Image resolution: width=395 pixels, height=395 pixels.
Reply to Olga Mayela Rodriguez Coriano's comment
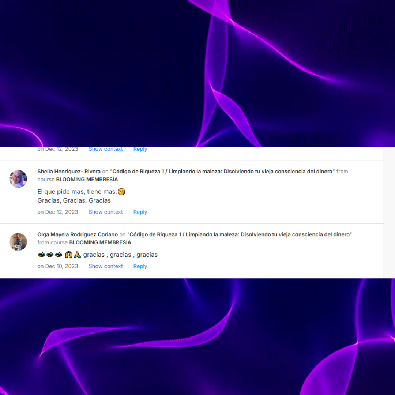point(140,266)
